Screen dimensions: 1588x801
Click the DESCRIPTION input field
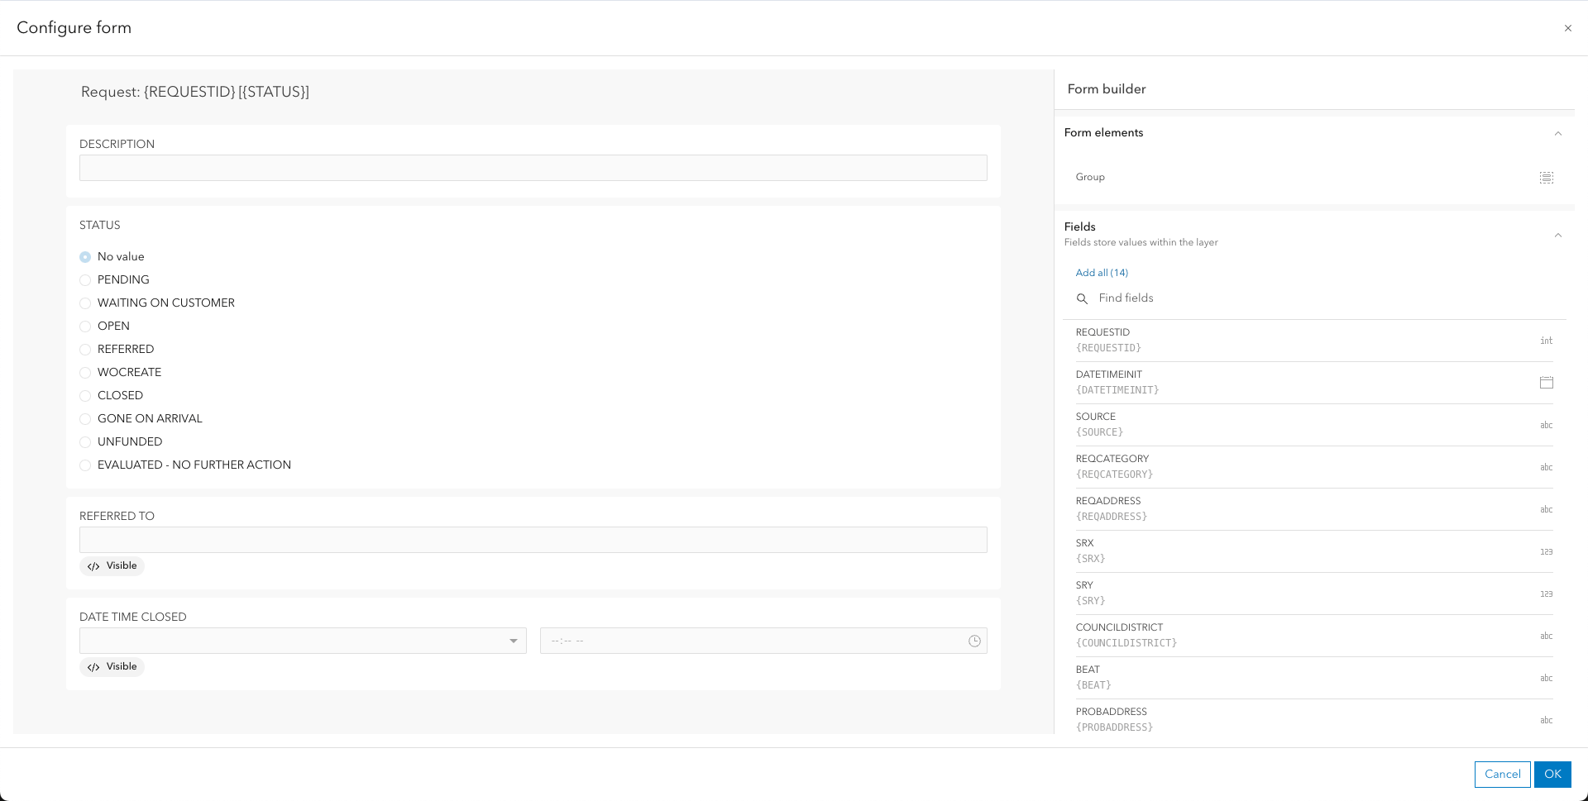pos(533,167)
